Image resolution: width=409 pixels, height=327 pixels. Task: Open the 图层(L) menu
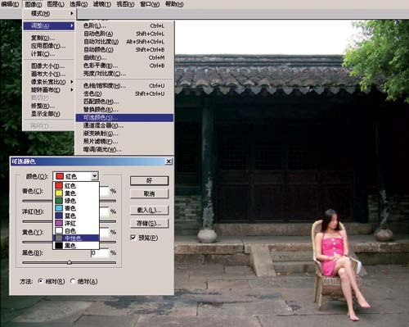(56, 4)
